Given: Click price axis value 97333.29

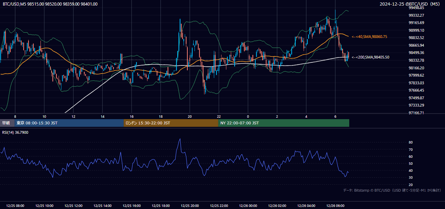Looking at the screenshot, I should pos(416,105).
